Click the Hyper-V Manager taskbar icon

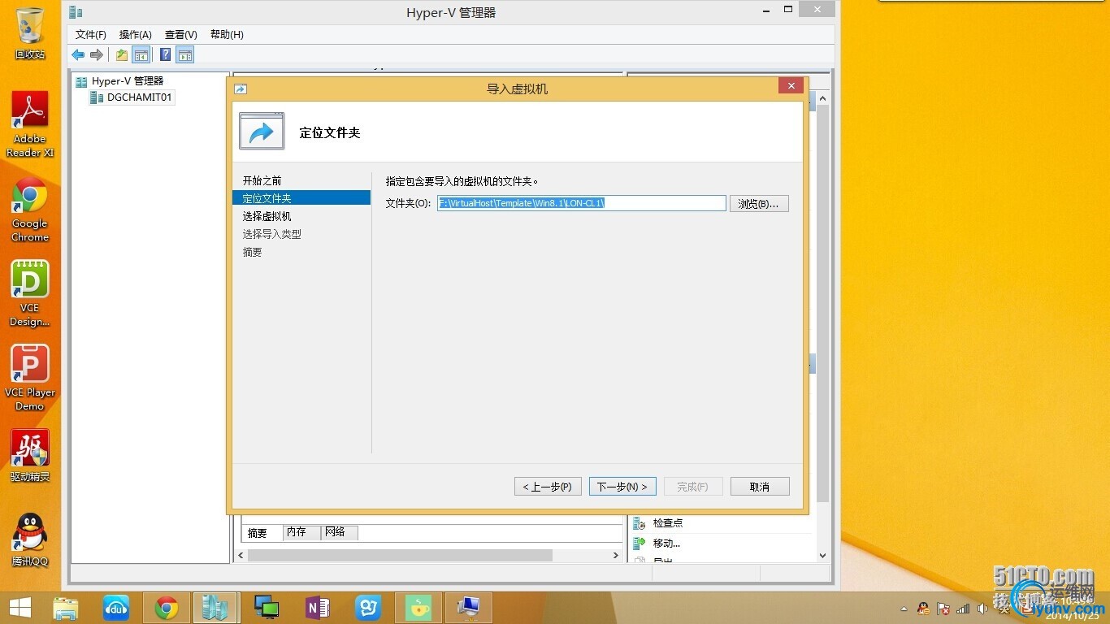[x=215, y=608]
